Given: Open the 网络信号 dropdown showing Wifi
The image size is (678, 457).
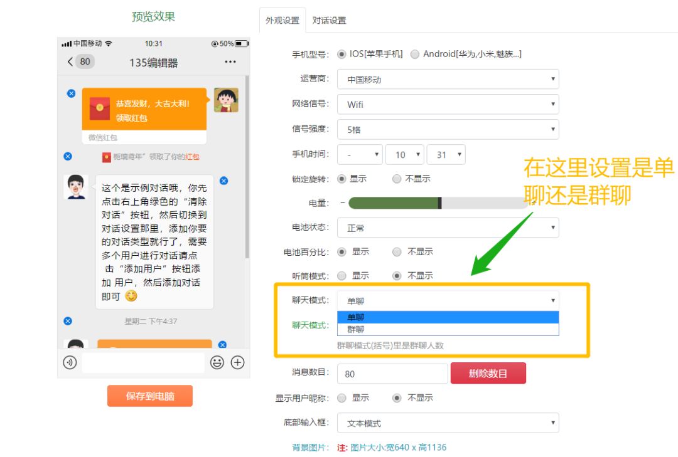Looking at the screenshot, I should point(448,105).
